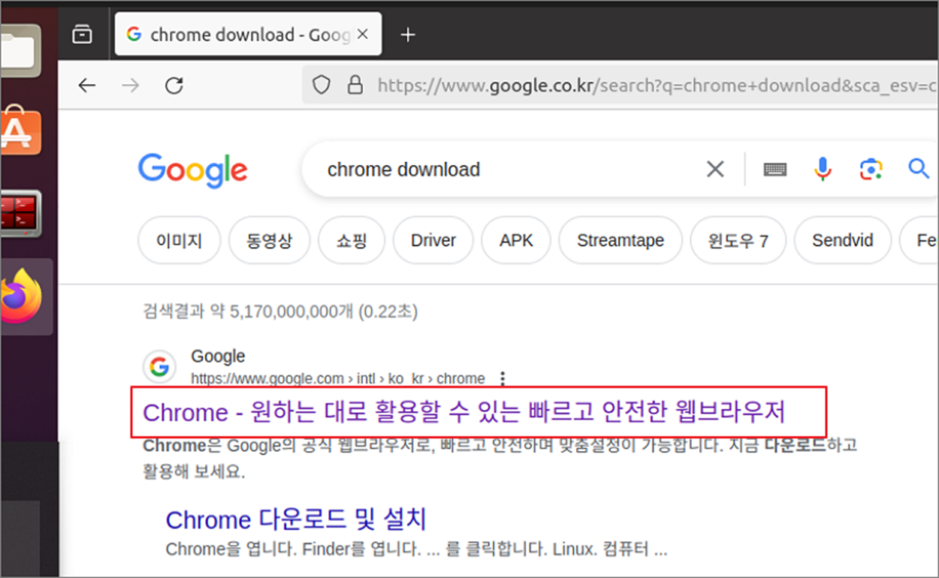The image size is (939, 578).
Task: Open the Chrome - 원하는 대로 활용할 수 있는 result
Action: (x=463, y=412)
